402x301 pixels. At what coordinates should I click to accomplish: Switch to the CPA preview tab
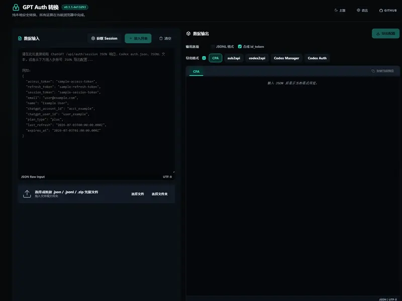coord(196,71)
